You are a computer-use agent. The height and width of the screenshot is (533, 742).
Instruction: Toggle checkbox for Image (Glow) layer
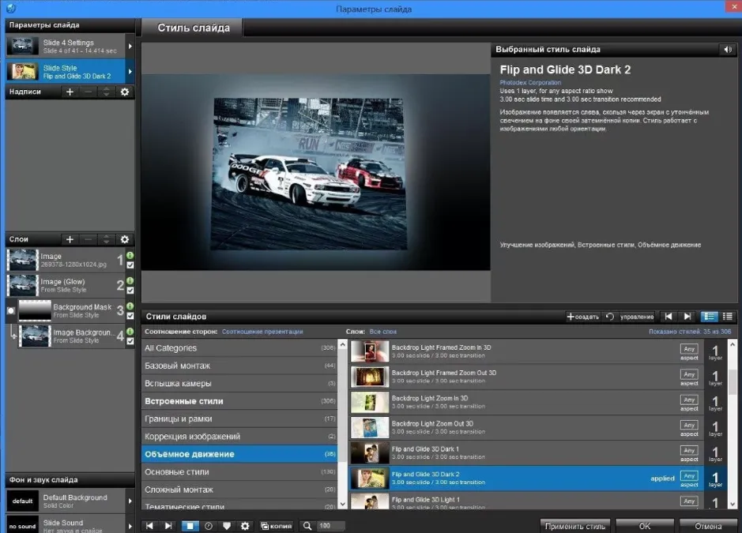[130, 291]
